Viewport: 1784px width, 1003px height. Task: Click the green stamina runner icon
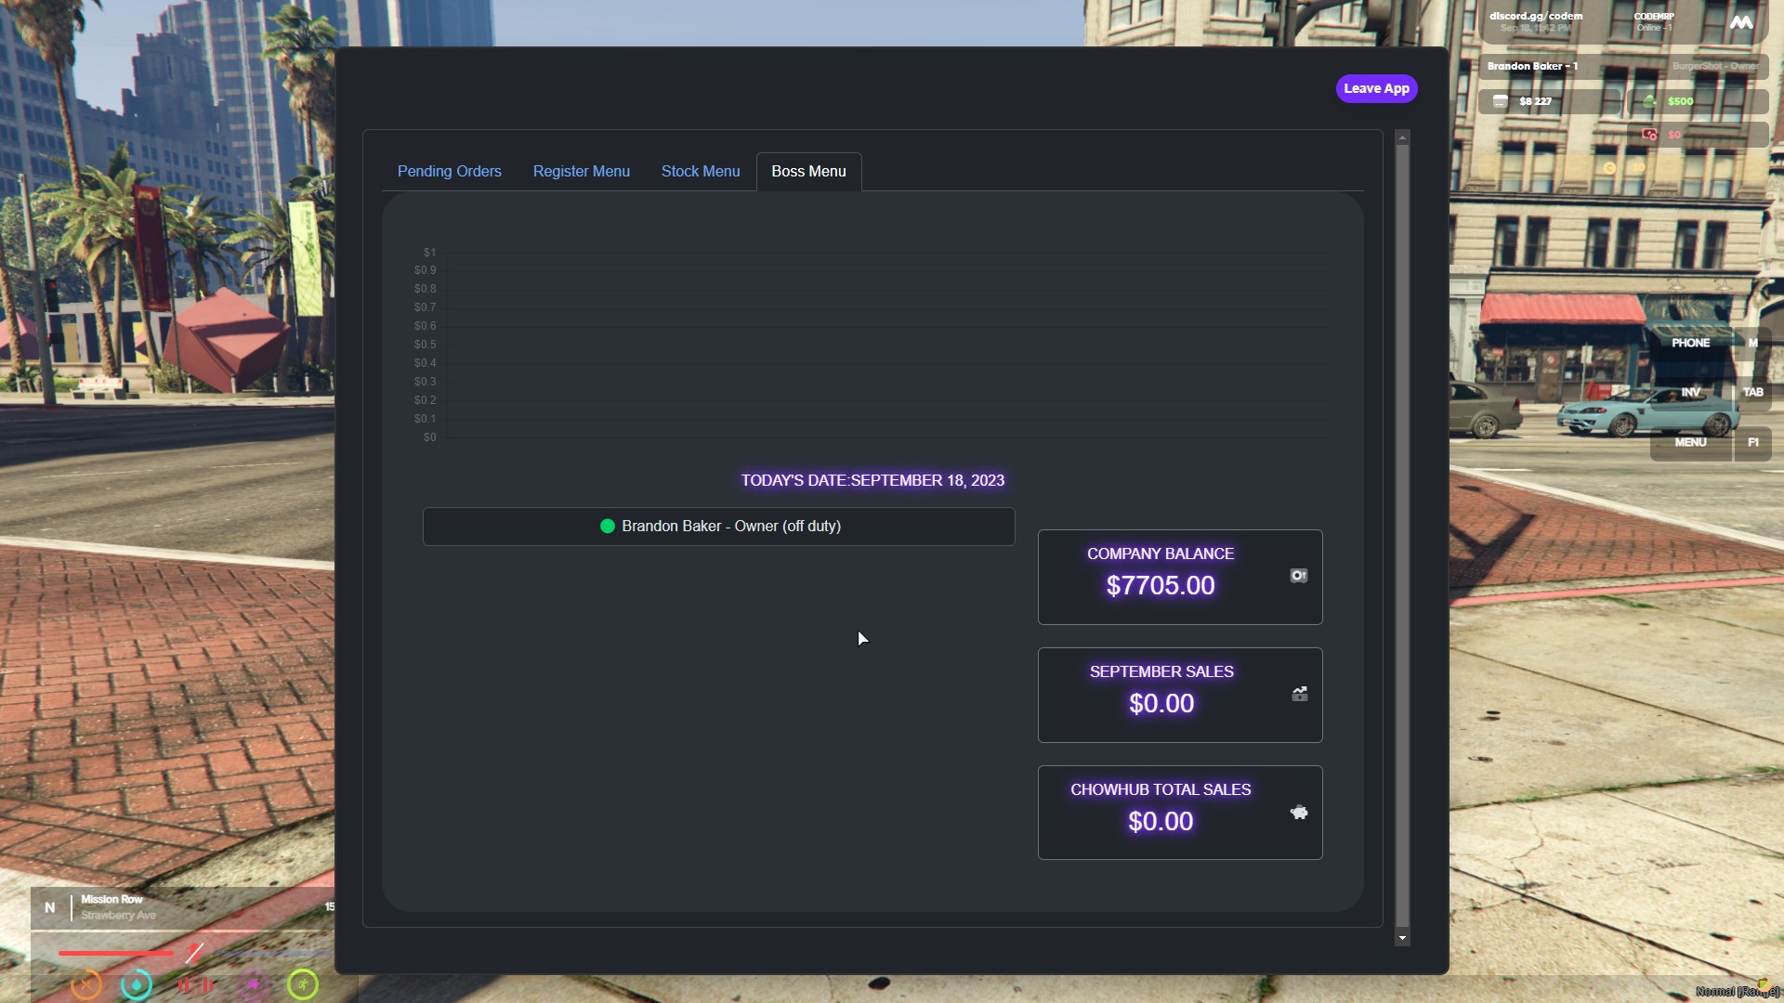303,984
